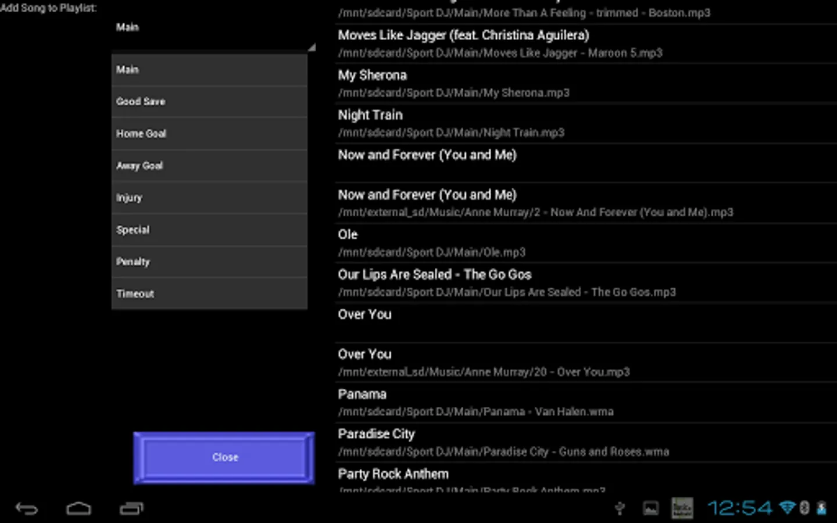This screenshot has height=523, width=837.
Task: Select the song Moves Like Jagger
Action: click(x=586, y=44)
